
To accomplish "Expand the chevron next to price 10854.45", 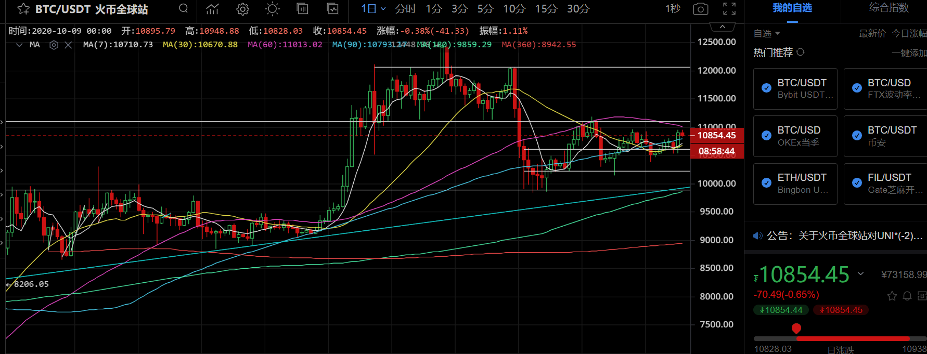I will tap(861, 274).
